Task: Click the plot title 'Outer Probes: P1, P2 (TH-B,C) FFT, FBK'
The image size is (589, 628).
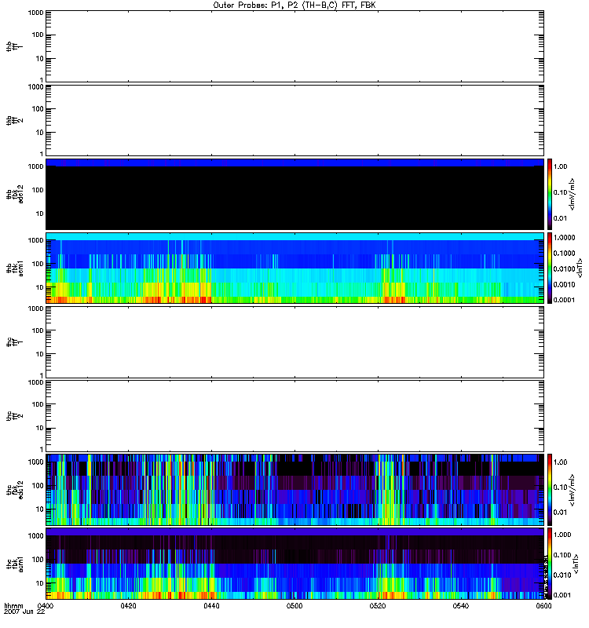Action: (x=294, y=5)
